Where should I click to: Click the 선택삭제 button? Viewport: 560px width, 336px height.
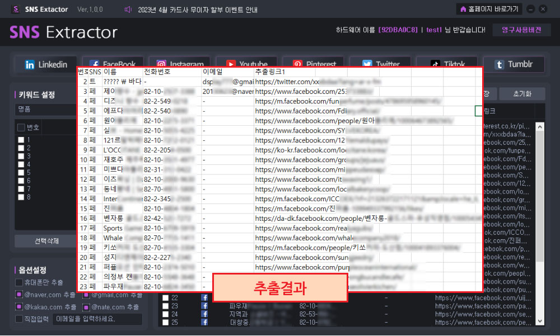pos(46,241)
